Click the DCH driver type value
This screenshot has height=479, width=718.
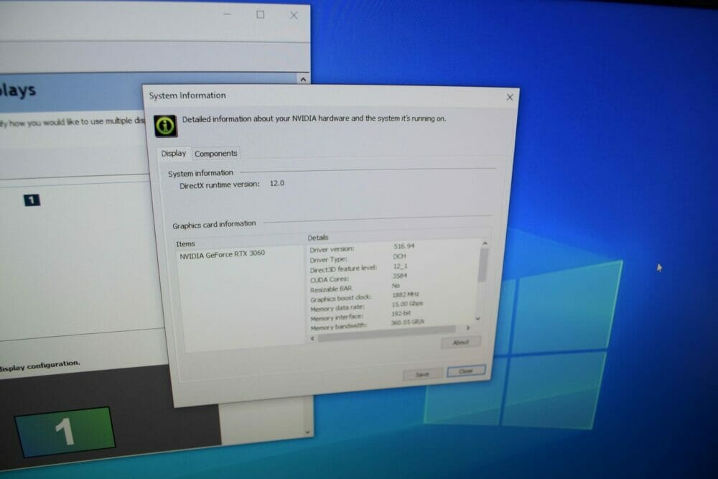(x=399, y=256)
